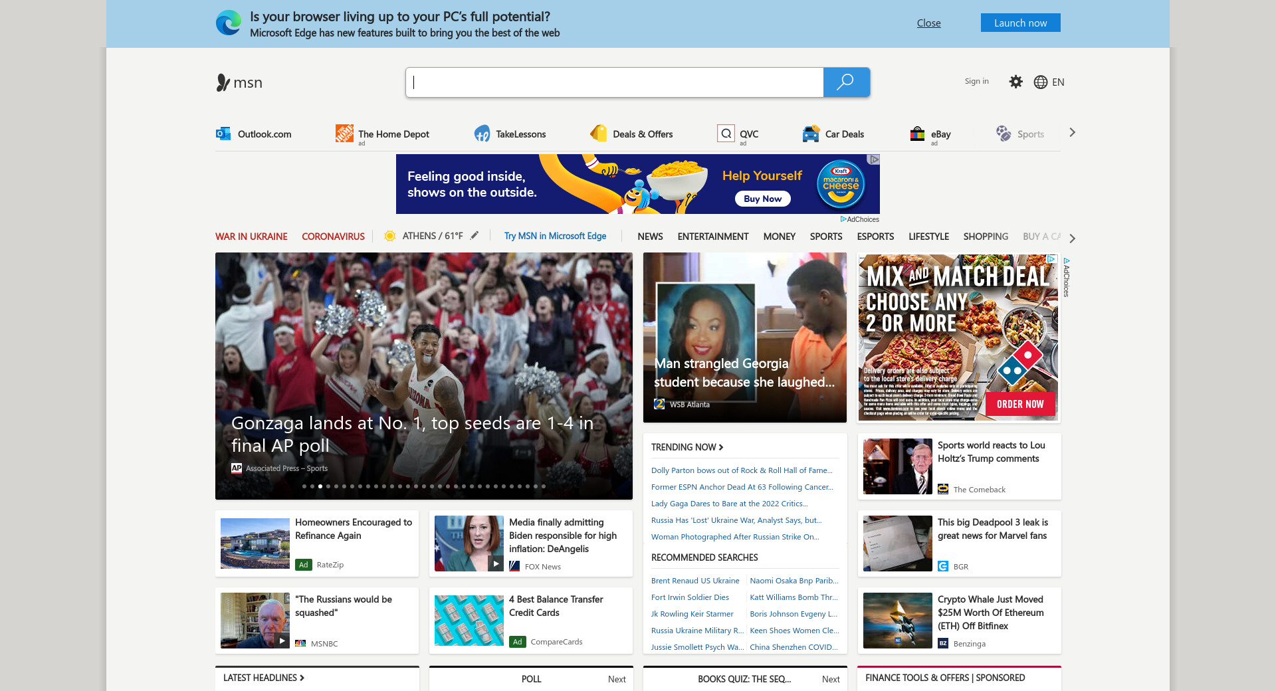Open Georgia student strangled story tile

click(745, 338)
